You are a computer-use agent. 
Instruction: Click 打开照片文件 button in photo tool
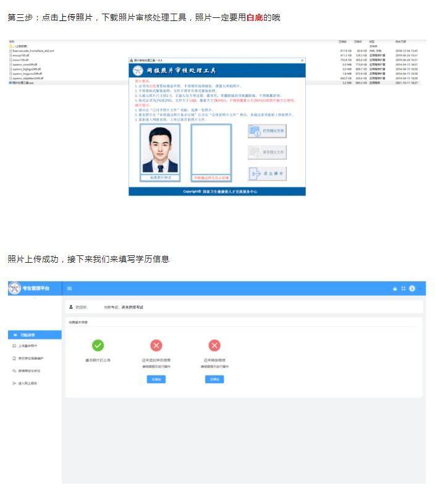point(267,131)
